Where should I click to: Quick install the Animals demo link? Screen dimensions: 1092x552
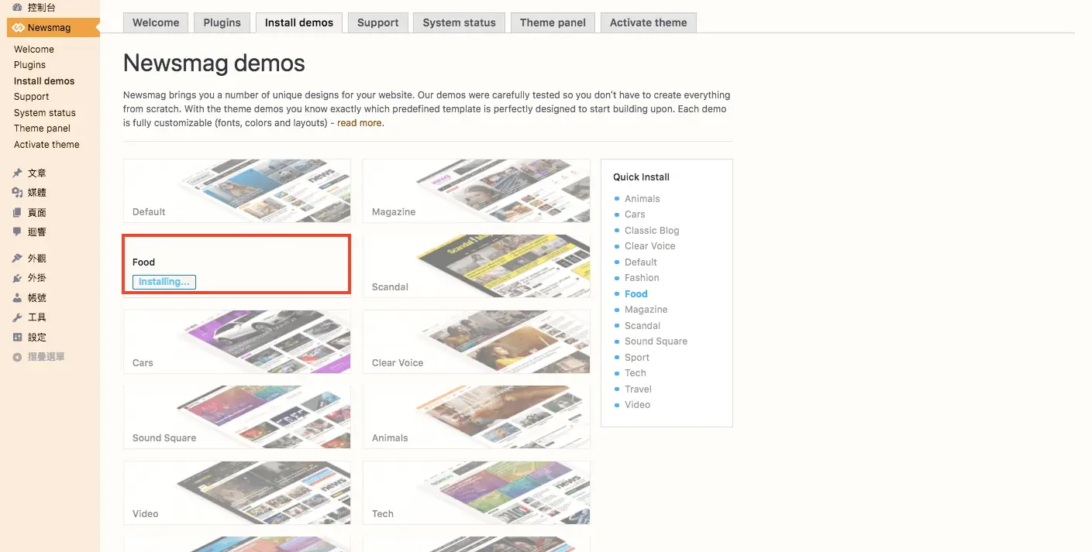coord(642,199)
